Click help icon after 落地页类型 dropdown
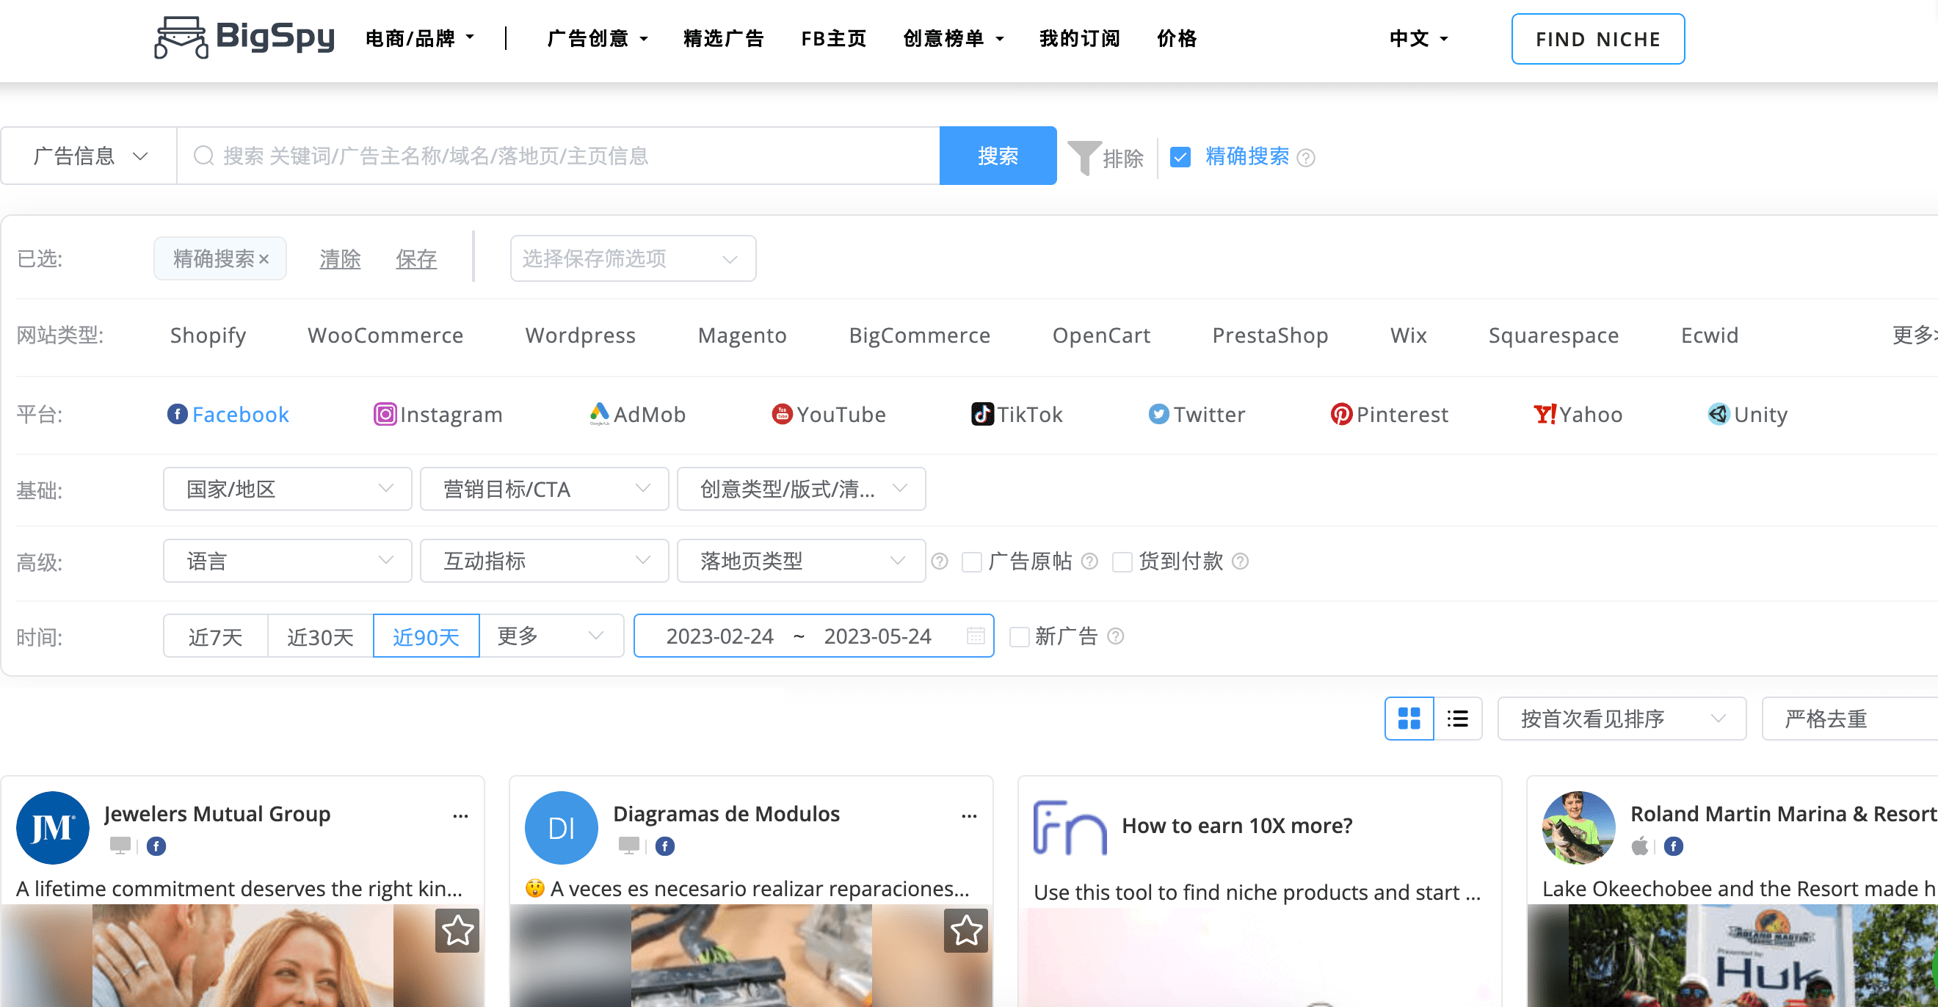 (x=940, y=561)
